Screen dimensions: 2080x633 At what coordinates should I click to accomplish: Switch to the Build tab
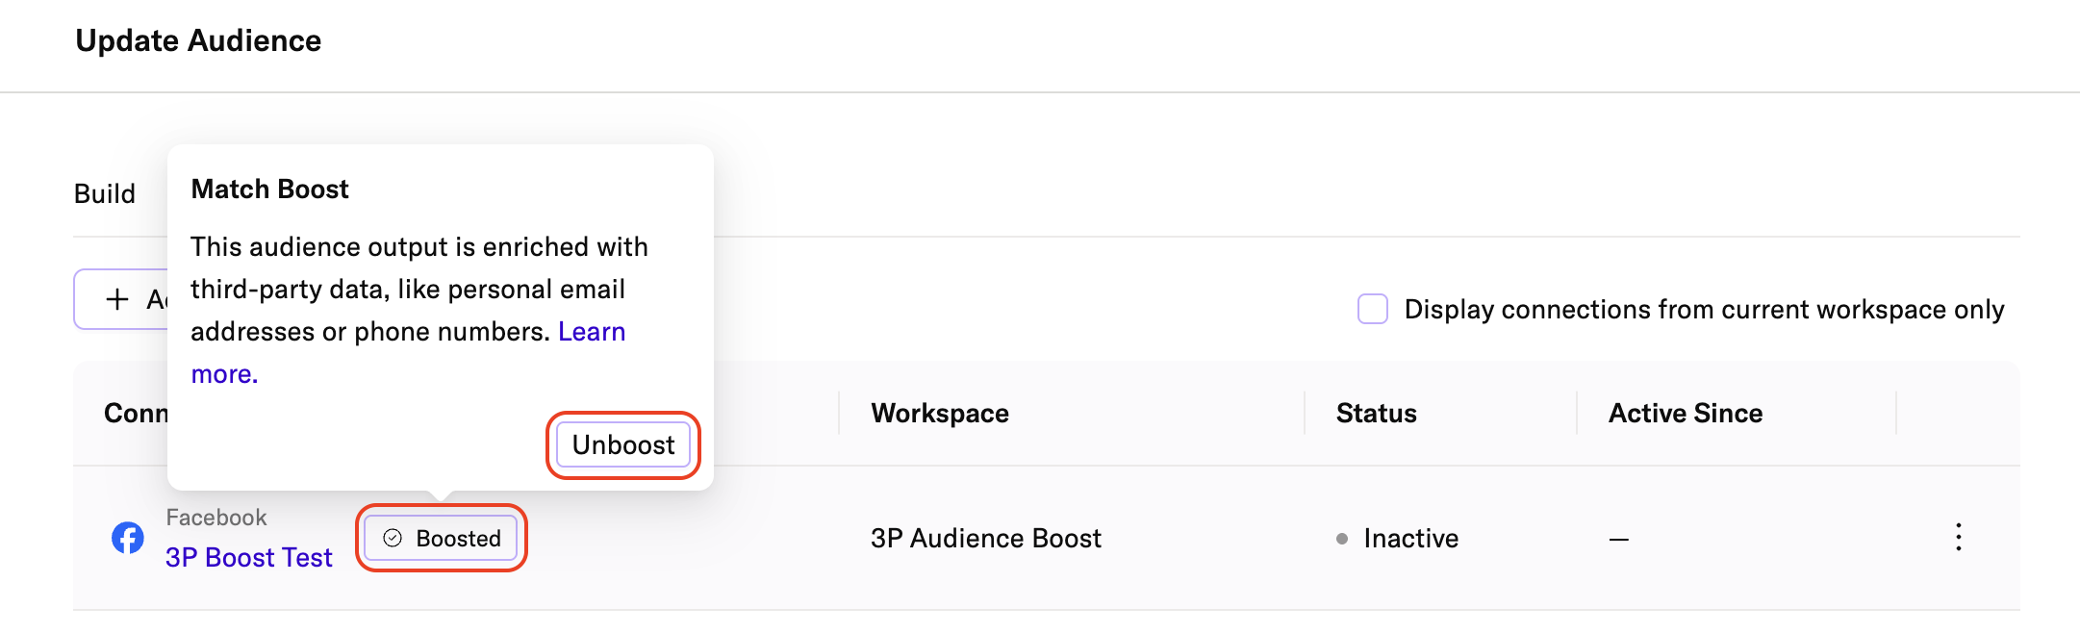point(105,194)
